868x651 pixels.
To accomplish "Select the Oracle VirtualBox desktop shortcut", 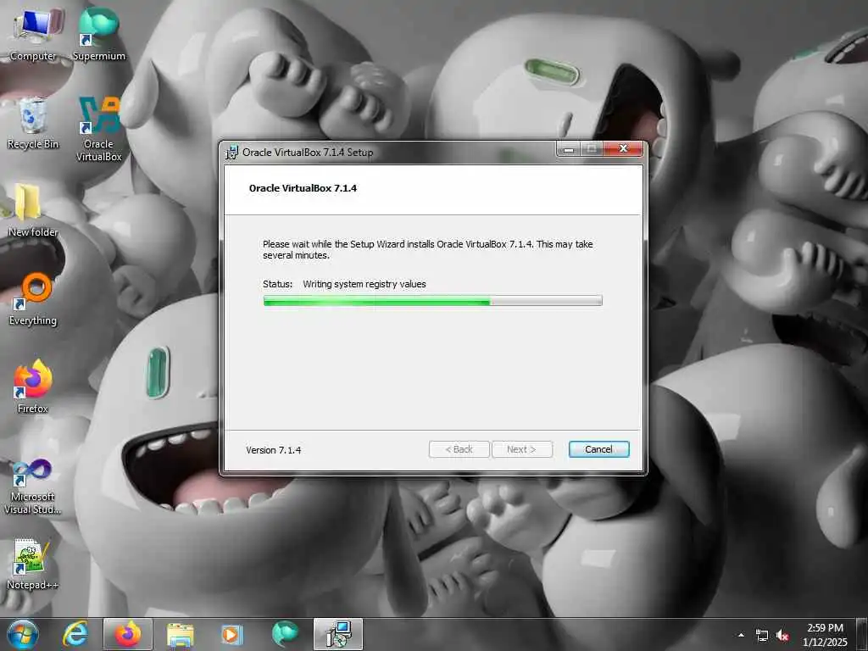I will tap(98, 129).
